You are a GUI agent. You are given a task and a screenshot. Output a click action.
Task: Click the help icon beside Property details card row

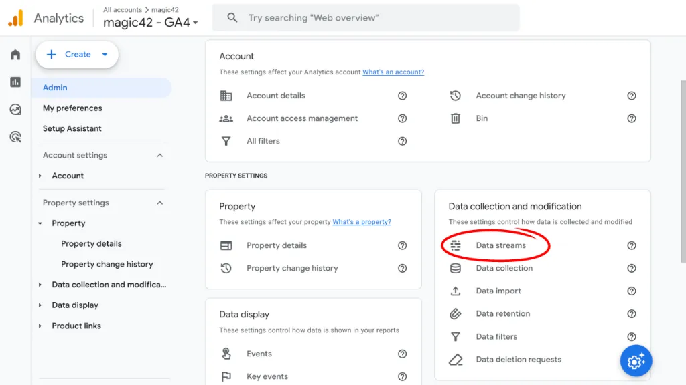(x=402, y=245)
